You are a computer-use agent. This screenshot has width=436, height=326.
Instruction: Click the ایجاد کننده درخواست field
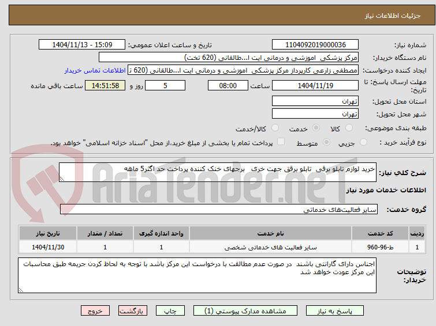click(x=243, y=70)
